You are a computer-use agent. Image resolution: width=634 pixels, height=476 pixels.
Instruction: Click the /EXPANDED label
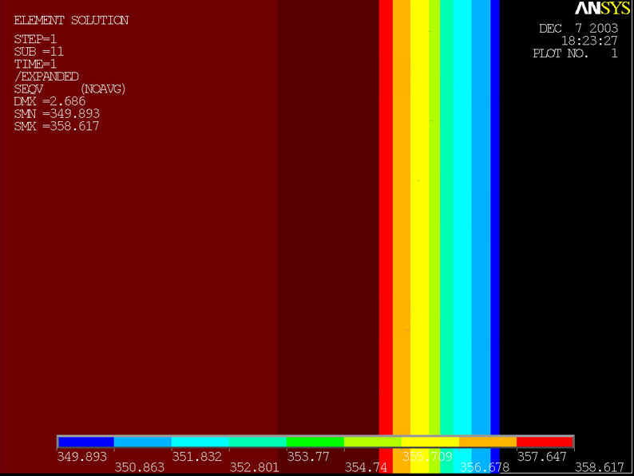46,77
